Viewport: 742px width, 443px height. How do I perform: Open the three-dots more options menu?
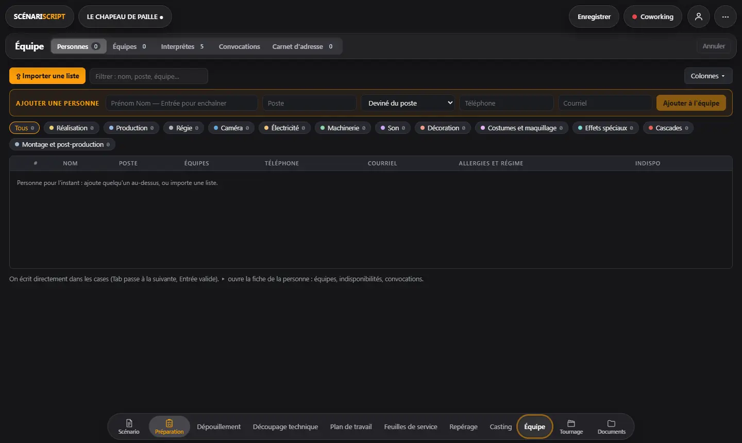point(726,16)
